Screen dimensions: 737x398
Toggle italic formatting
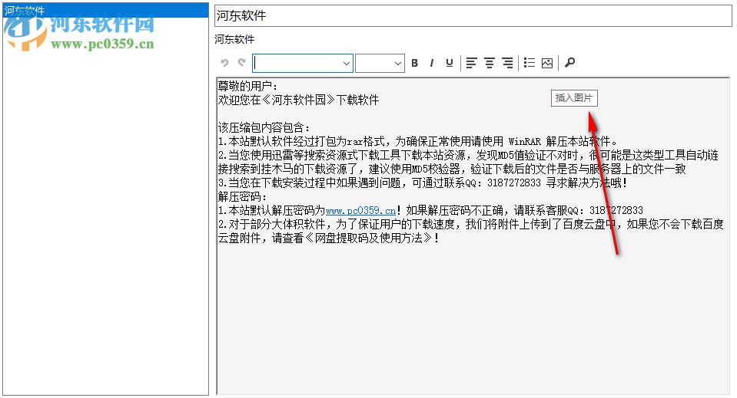(x=431, y=63)
